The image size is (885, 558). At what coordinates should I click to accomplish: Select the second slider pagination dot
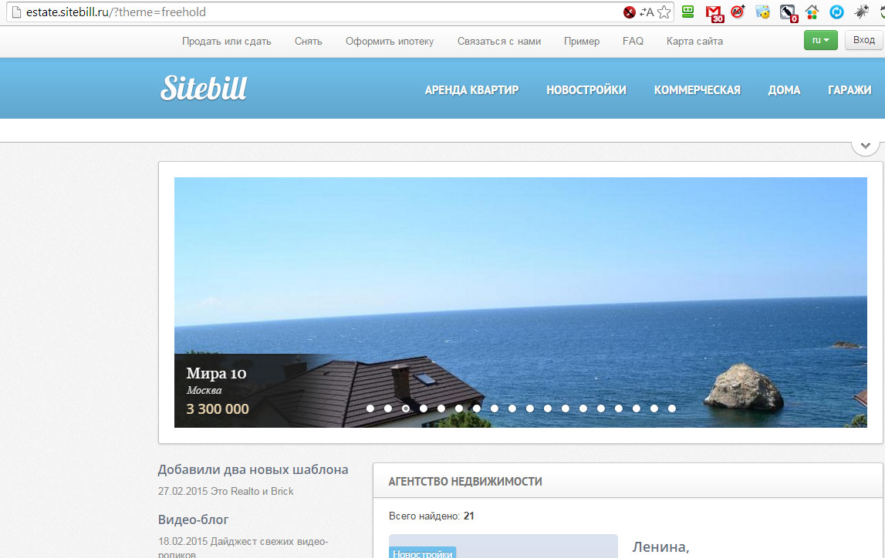388,408
